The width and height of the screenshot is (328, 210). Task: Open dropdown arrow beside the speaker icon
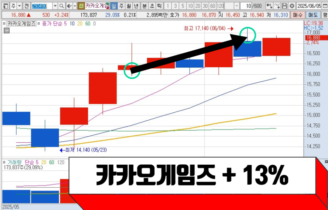coord(75,6)
